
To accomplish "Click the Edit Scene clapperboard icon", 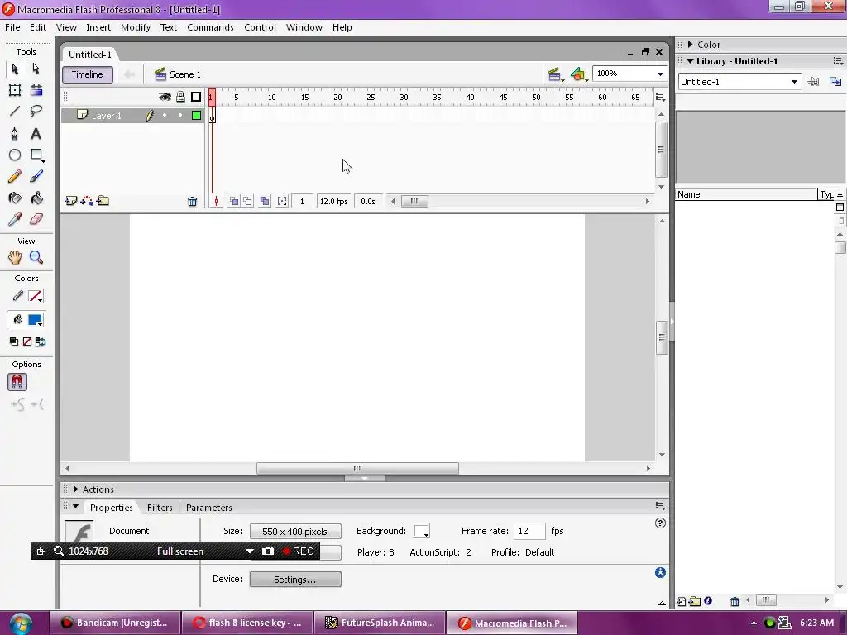I will click(x=555, y=74).
